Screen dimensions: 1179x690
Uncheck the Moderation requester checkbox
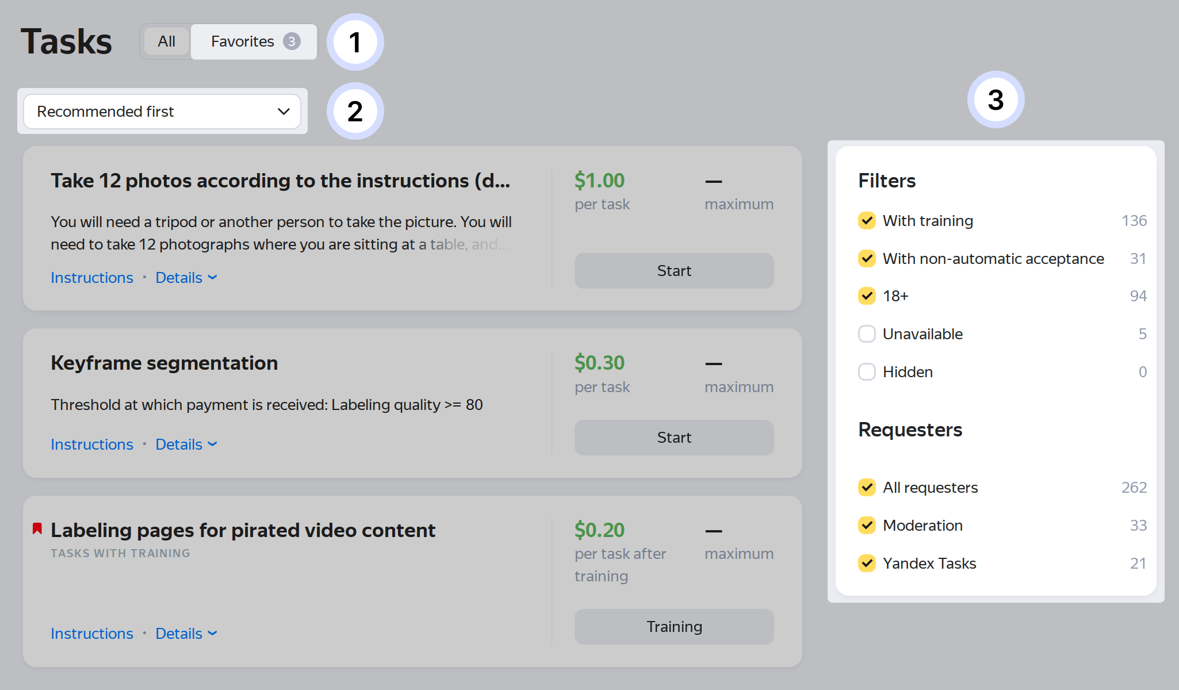[x=867, y=526]
